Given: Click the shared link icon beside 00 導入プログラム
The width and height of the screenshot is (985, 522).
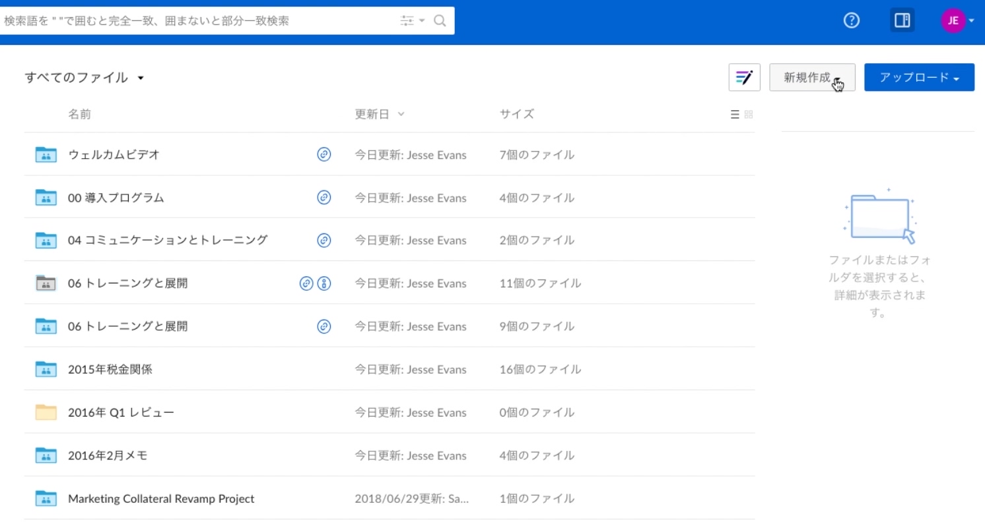Looking at the screenshot, I should 323,197.
